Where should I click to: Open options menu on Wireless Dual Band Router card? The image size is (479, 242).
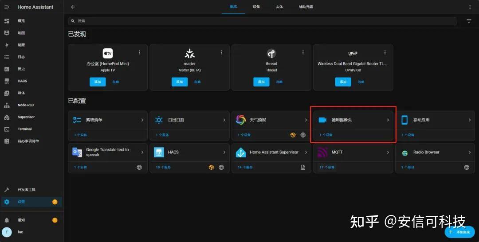(x=385, y=52)
